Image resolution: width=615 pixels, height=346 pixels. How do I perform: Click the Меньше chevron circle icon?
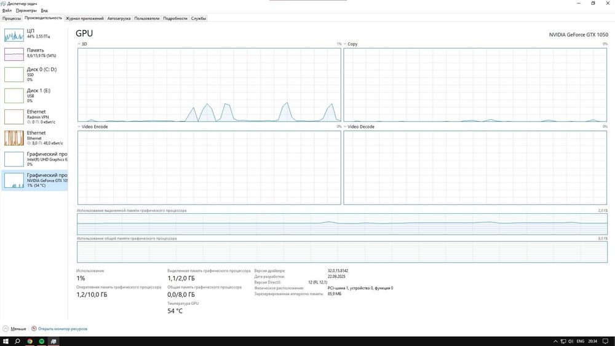point(6,329)
